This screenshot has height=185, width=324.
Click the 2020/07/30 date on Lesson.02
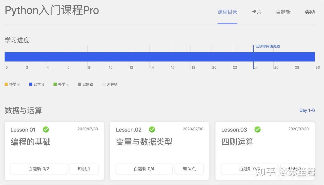[193, 129]
